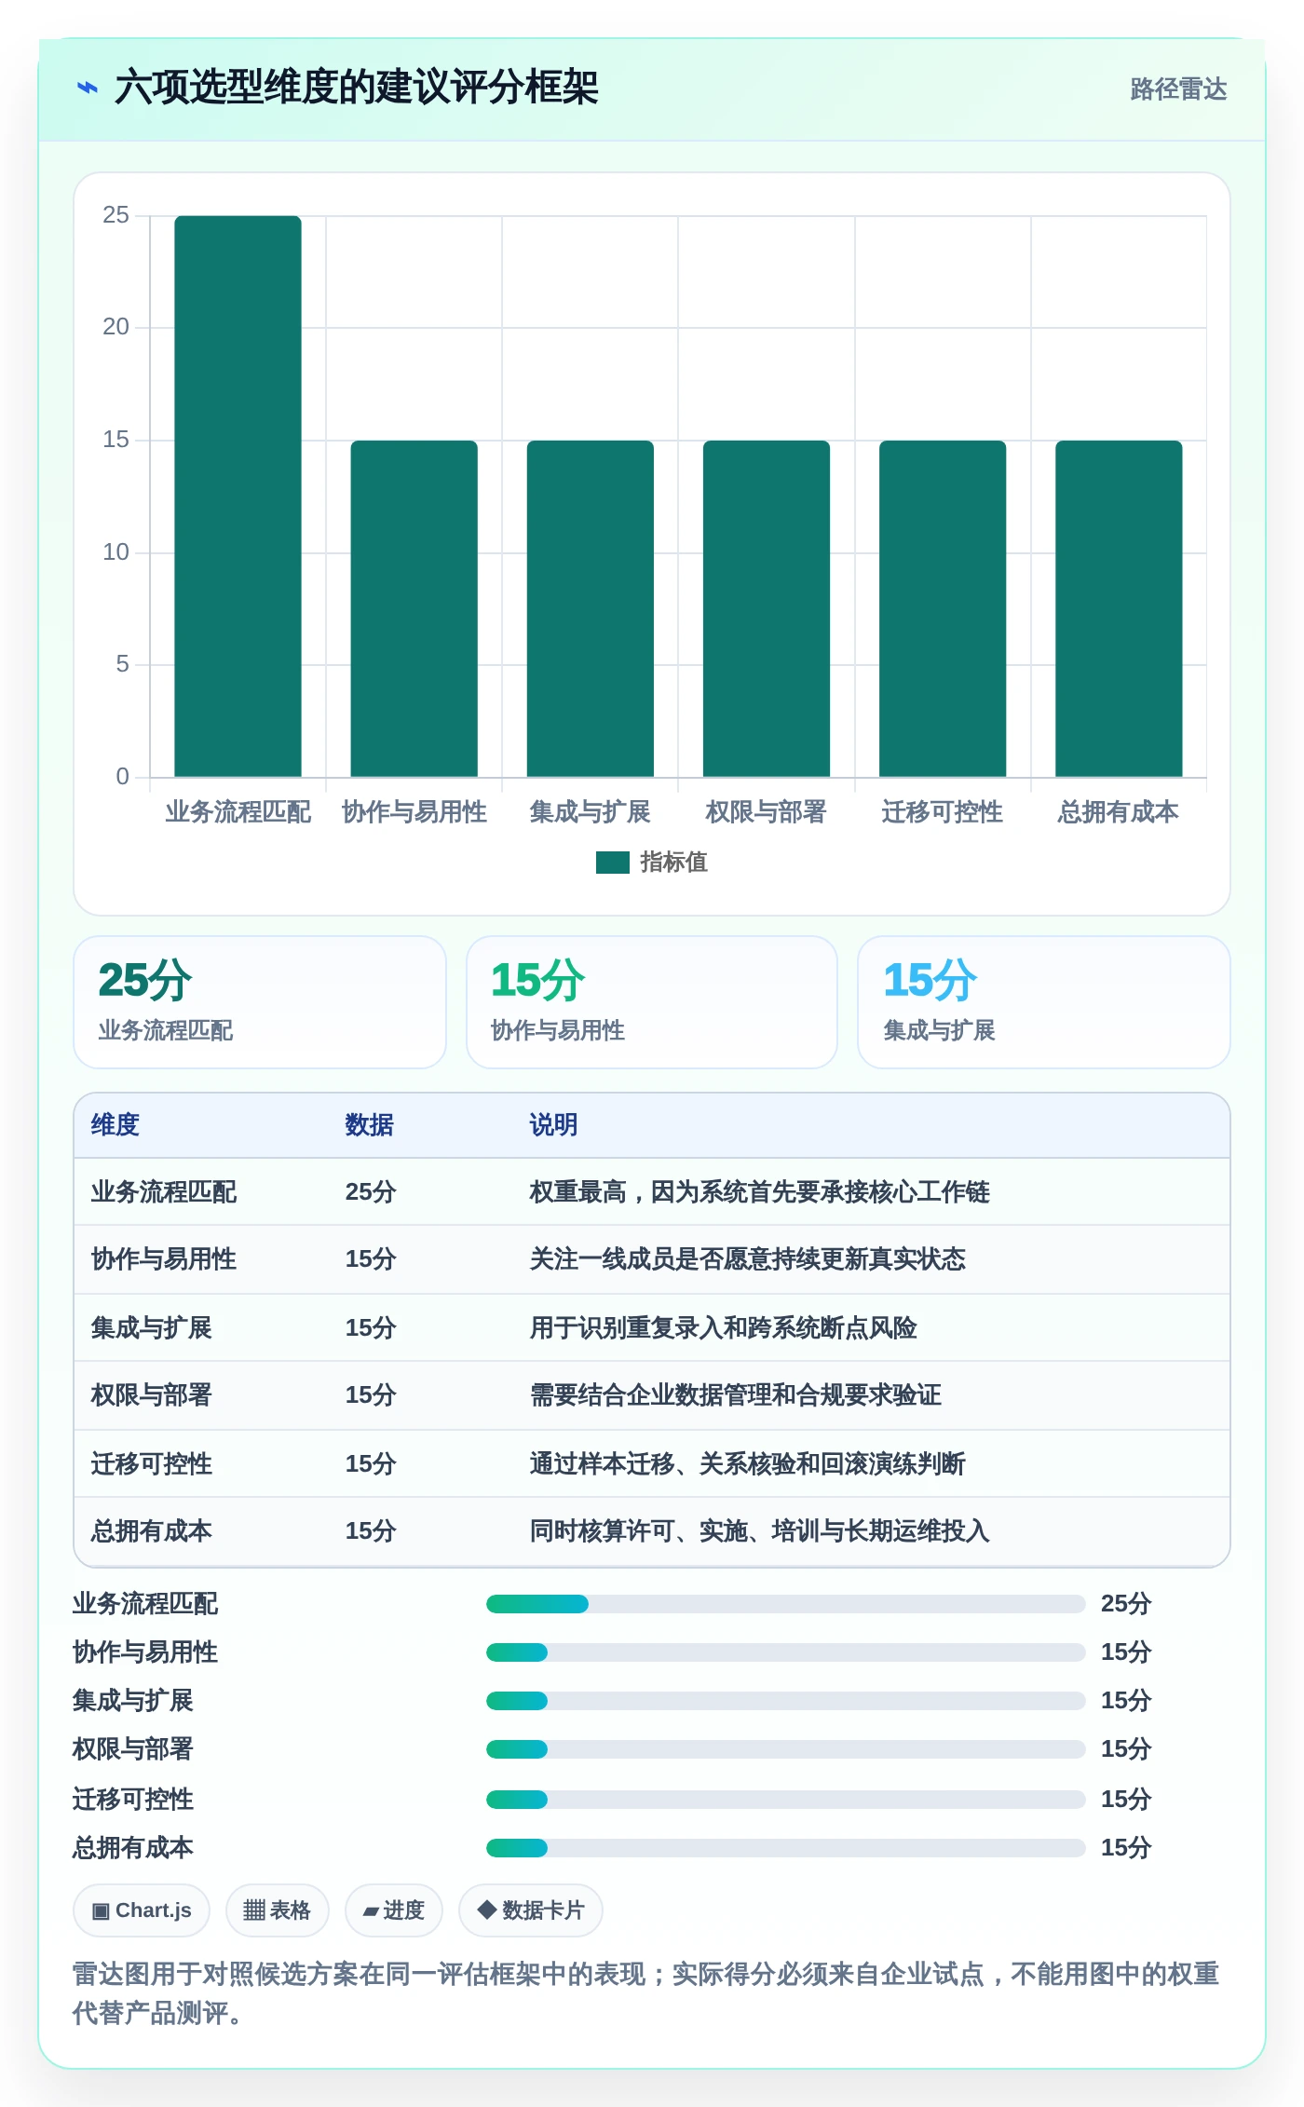
Task: Select 集成与扩展 cell in table
Action: pyautogui.click(x=151, y=1328)
